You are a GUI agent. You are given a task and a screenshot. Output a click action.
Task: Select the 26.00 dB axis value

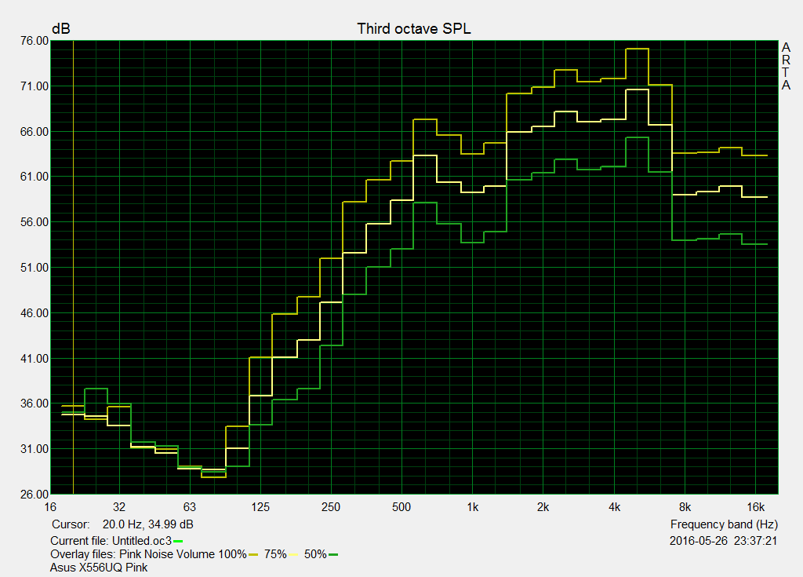(x=35, y=495)
